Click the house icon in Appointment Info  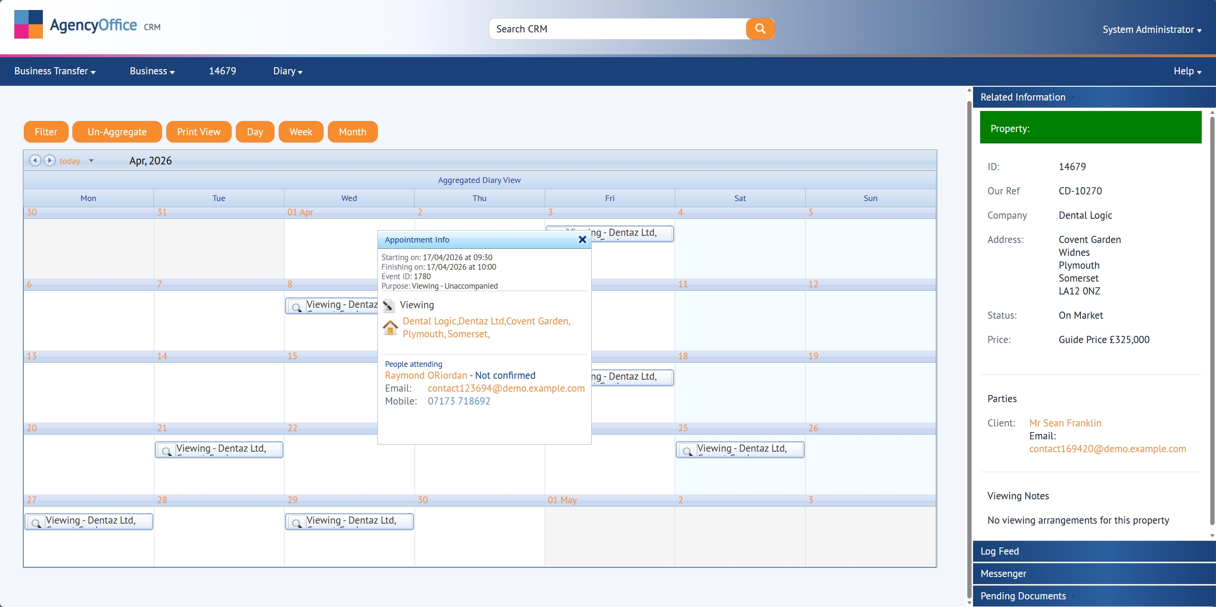389,328
